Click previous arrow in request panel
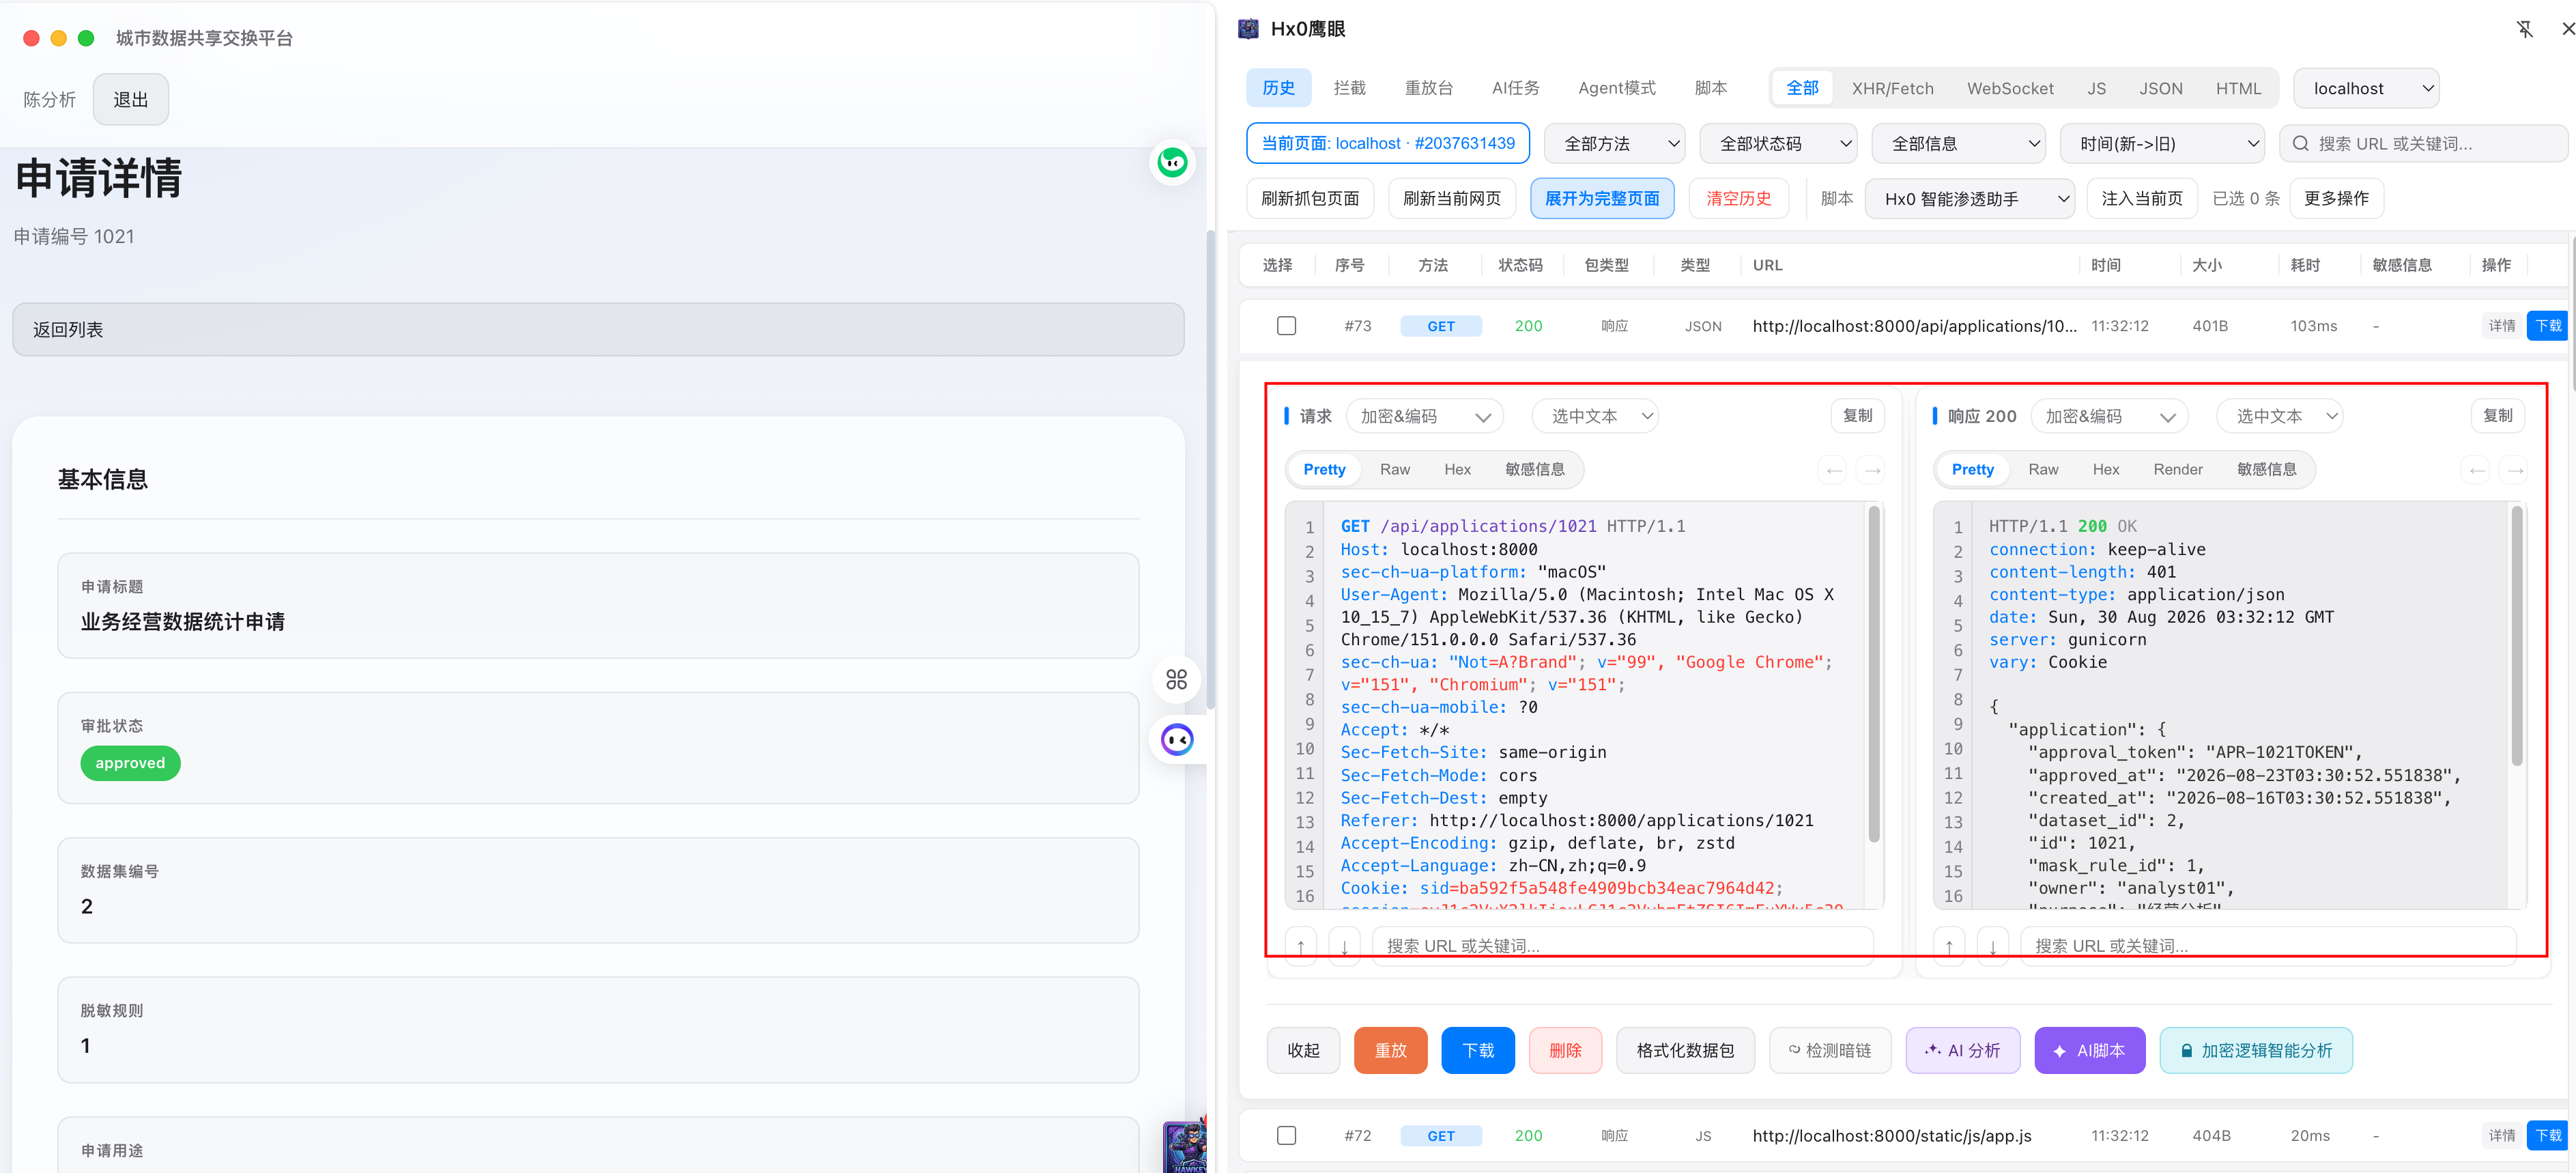 click(x=1834, y=470)
